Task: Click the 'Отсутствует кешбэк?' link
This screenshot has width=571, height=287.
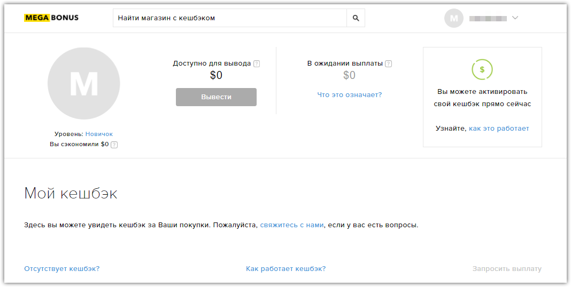Action: point(62,269)
